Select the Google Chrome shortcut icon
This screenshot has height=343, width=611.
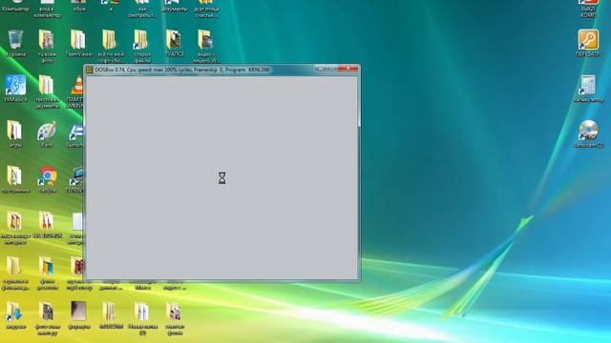pyautogui.click(x=47, y=176)
